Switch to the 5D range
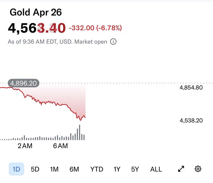 (35, 169)
